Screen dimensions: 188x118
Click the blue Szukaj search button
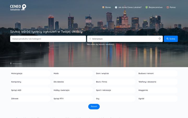(171, 39)
